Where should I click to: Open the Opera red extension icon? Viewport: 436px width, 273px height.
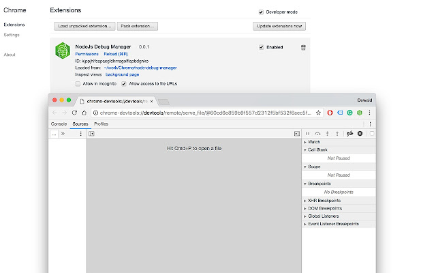tap(330, 113)
